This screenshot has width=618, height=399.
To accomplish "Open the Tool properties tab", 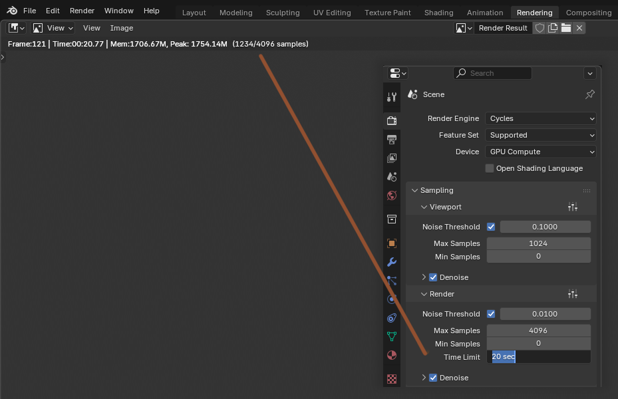I will click(x=392, y=96).
